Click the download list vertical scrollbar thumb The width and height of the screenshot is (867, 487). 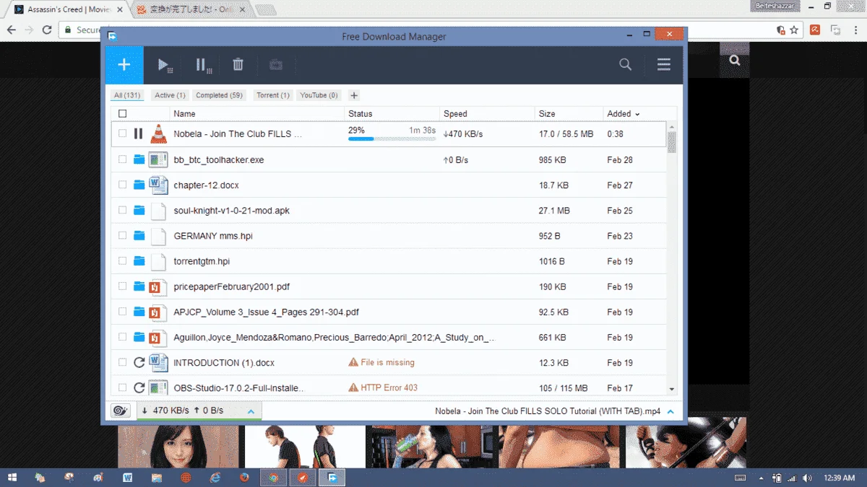(x=672, y=142)
